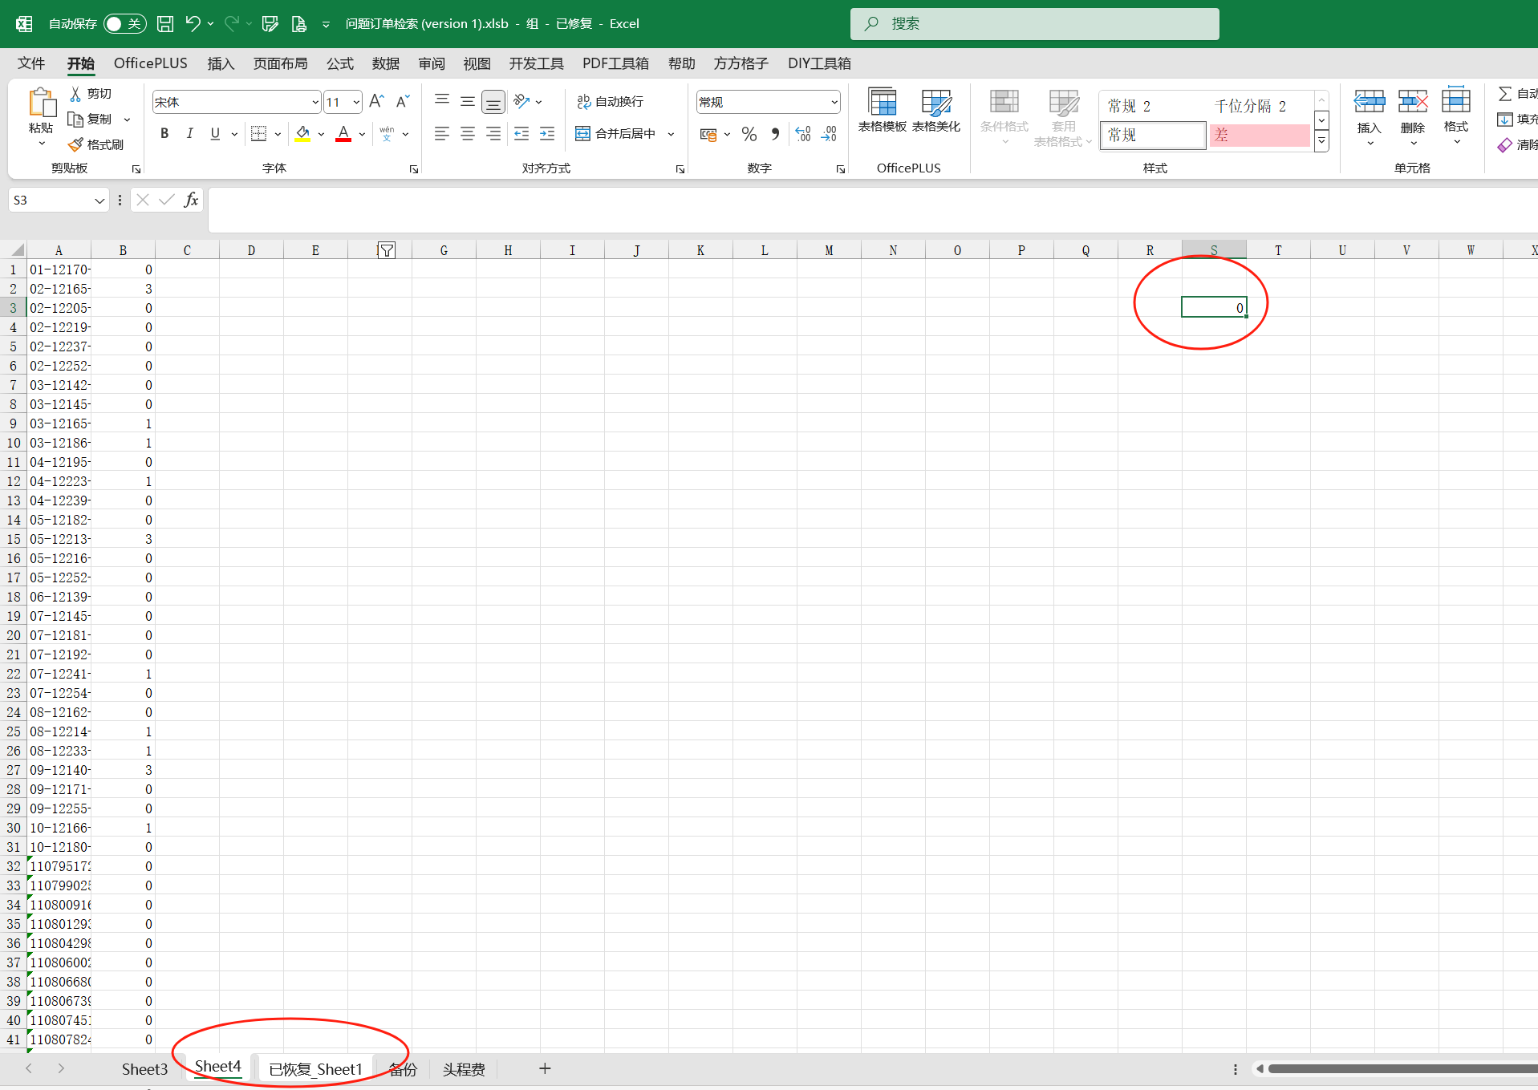Screen dimensions: 1538x1090
Task: Click decrease indent icon
Action: [521, 134]
